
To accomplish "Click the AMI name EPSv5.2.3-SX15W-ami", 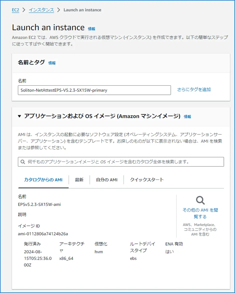I will [x=39, y=205].
